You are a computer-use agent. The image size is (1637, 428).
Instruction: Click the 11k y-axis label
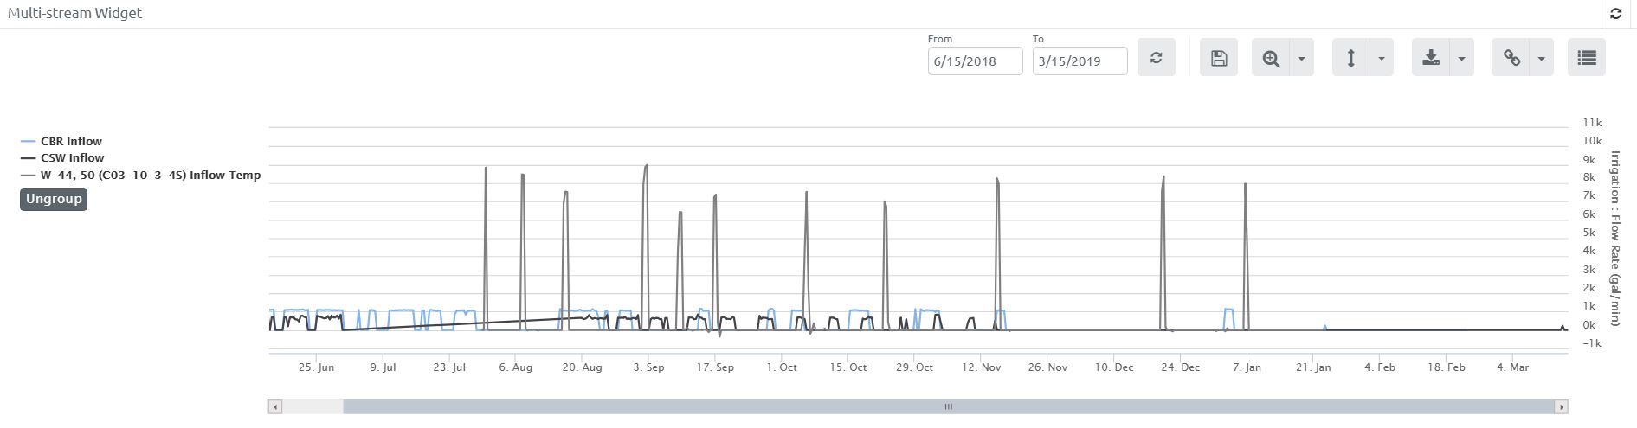point(1592,123)
